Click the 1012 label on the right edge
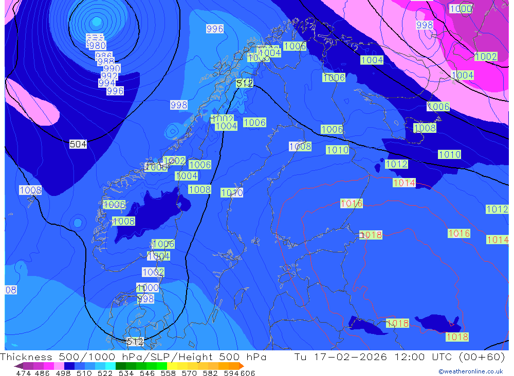The image size is (514, 376). [x=497, y=209]
